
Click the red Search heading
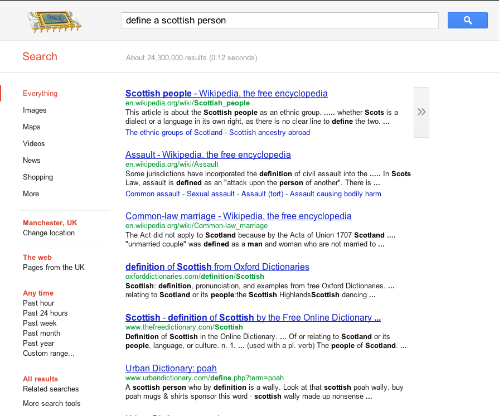click(40, 57)
